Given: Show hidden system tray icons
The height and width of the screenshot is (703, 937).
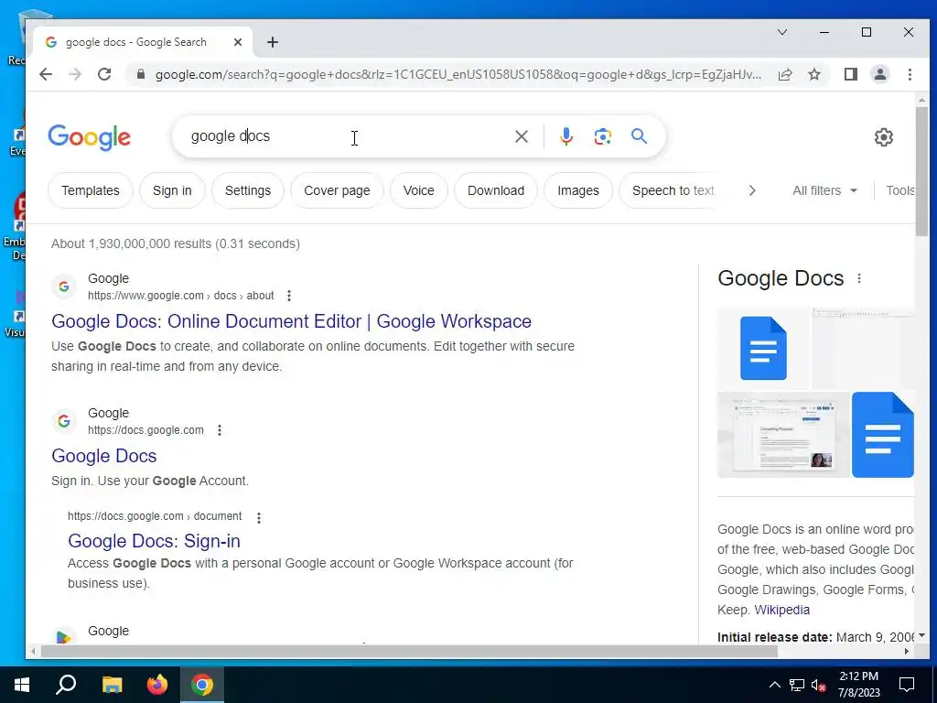Looking at the screenshot, I should 774,685.
